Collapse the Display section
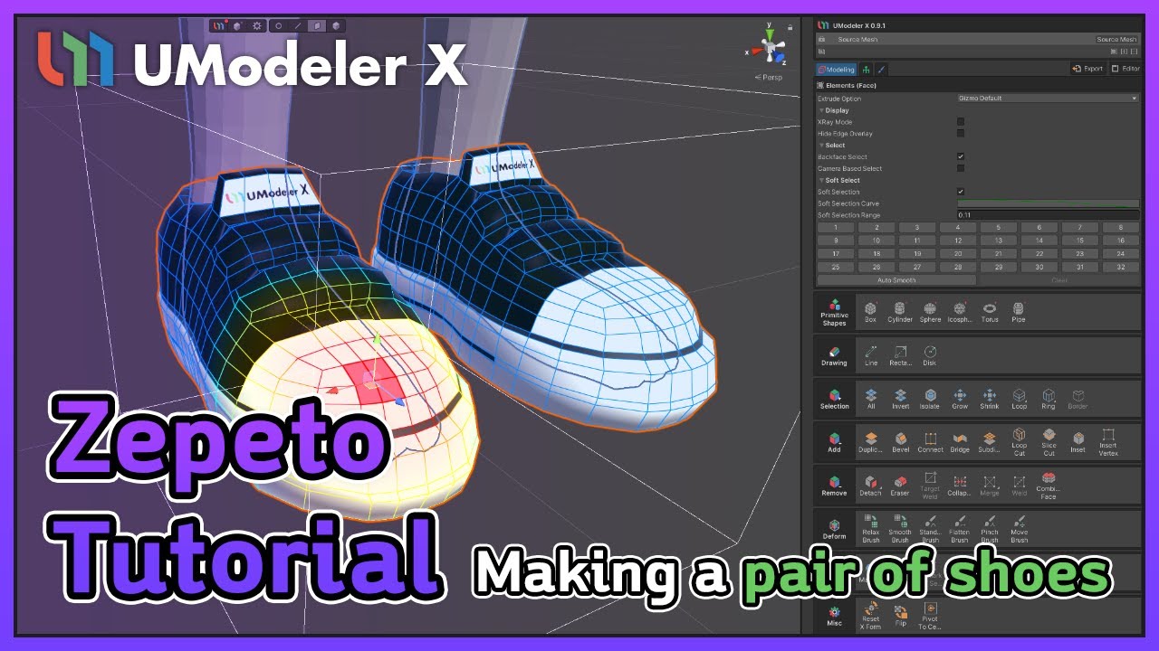This screenshot has width=1159, height=651. click(834, 109)
